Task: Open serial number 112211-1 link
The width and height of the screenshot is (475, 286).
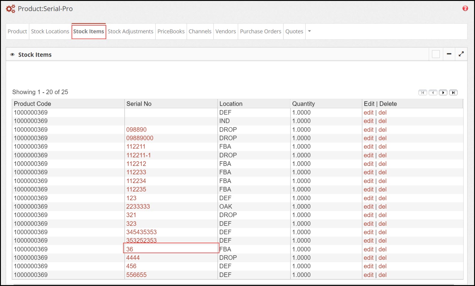Action: click(138, 155)
